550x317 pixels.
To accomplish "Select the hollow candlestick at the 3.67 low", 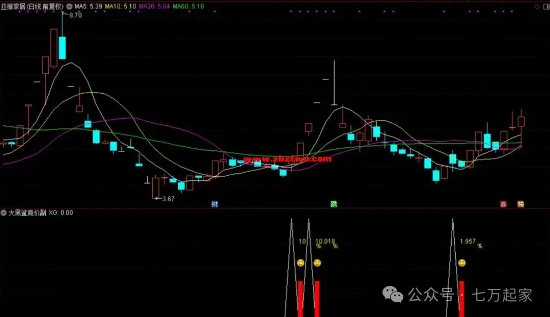I will point(156,188).
